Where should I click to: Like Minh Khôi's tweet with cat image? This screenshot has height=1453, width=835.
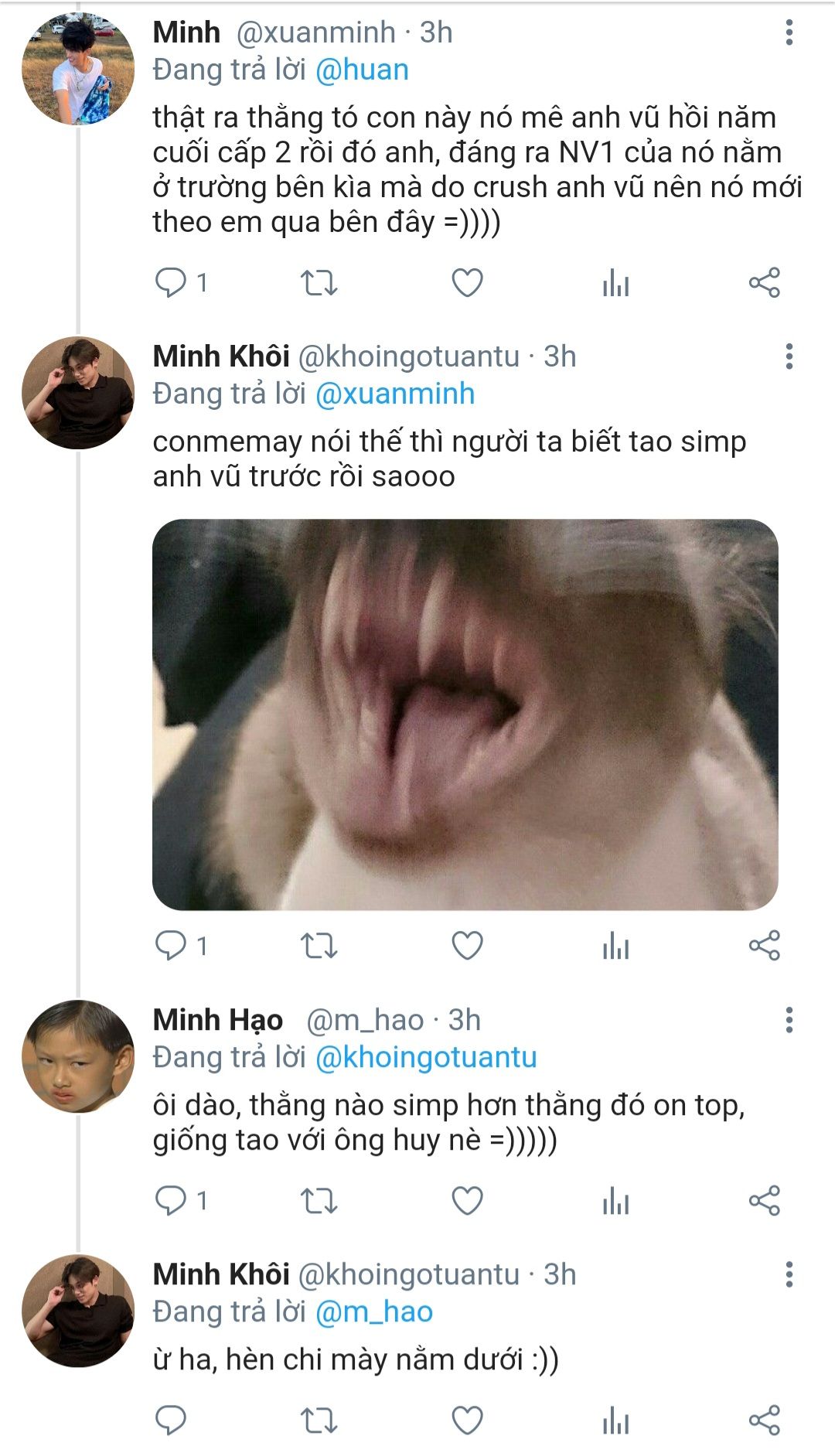(x=467, y=946)
